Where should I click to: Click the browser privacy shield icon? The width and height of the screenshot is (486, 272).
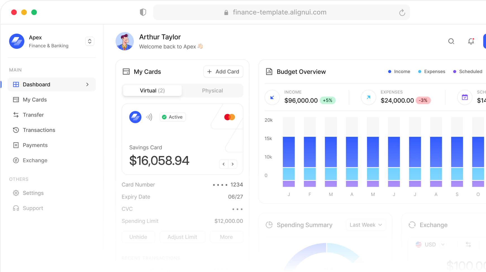pos(143,12)
